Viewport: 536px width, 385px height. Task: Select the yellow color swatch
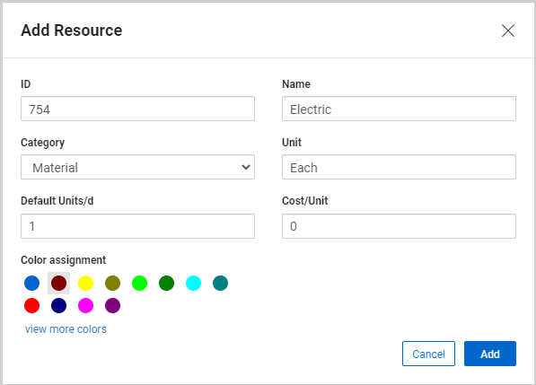[x=86, y=284]
